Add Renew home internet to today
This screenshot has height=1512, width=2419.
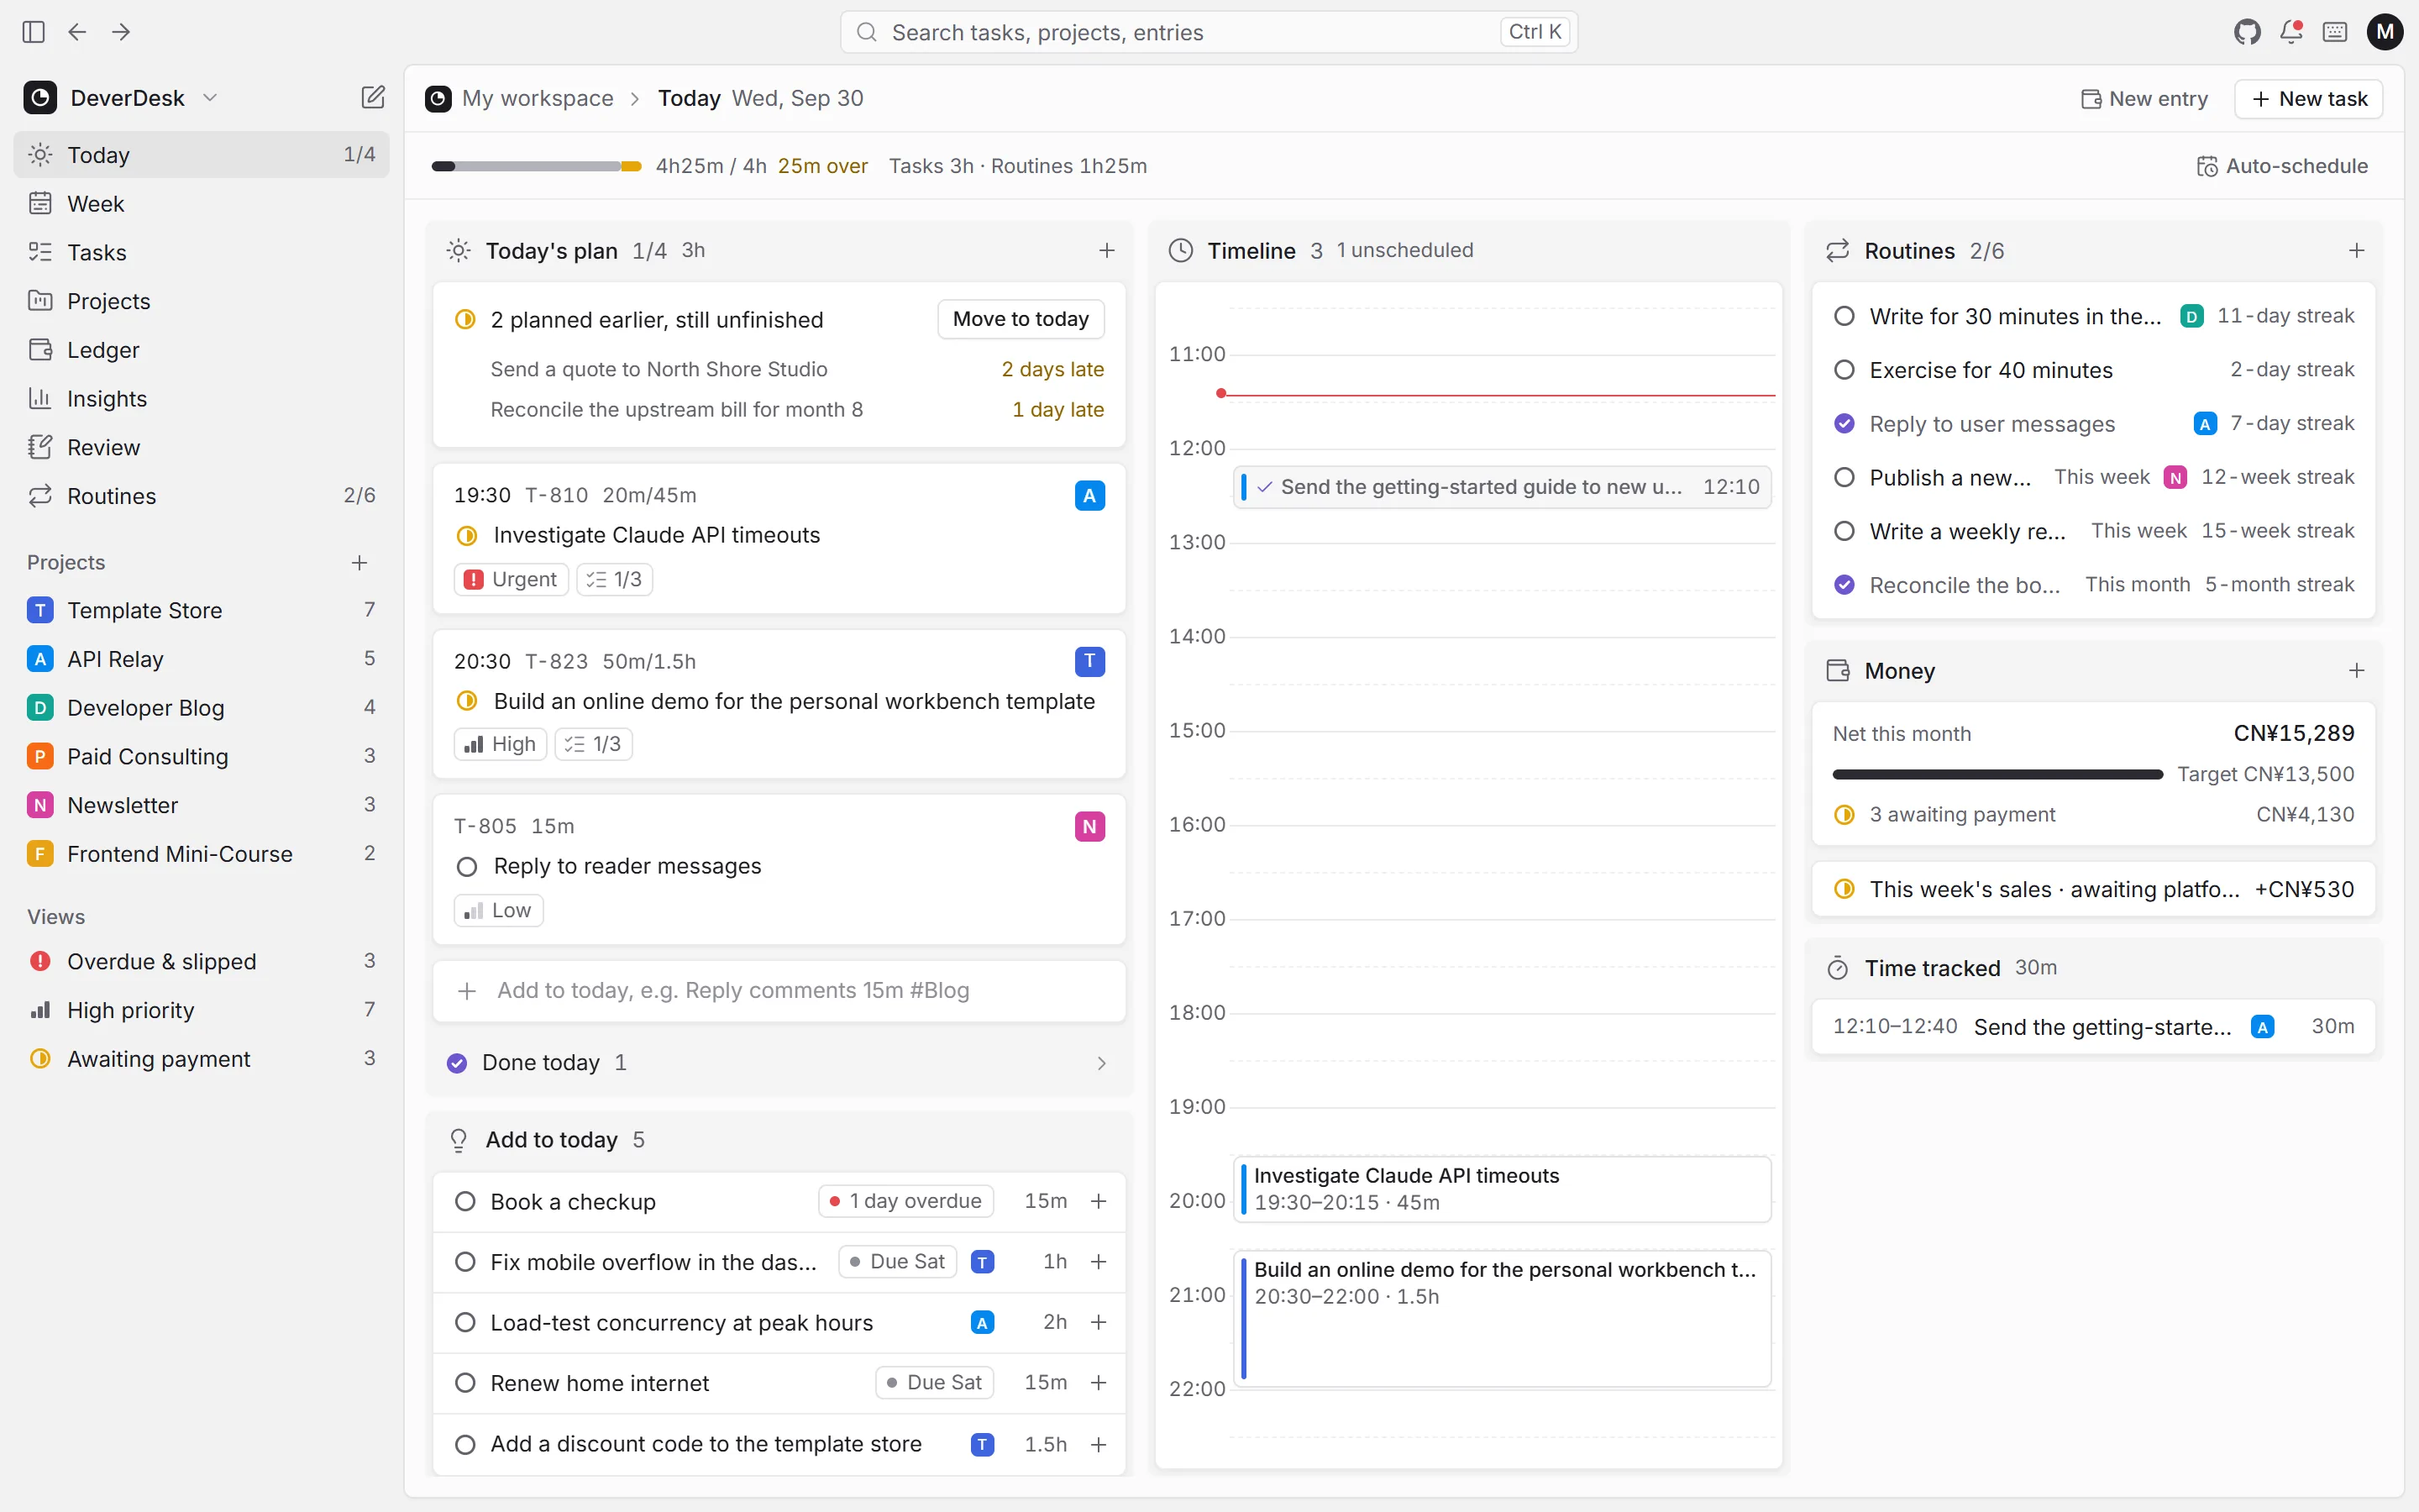1099,1382
